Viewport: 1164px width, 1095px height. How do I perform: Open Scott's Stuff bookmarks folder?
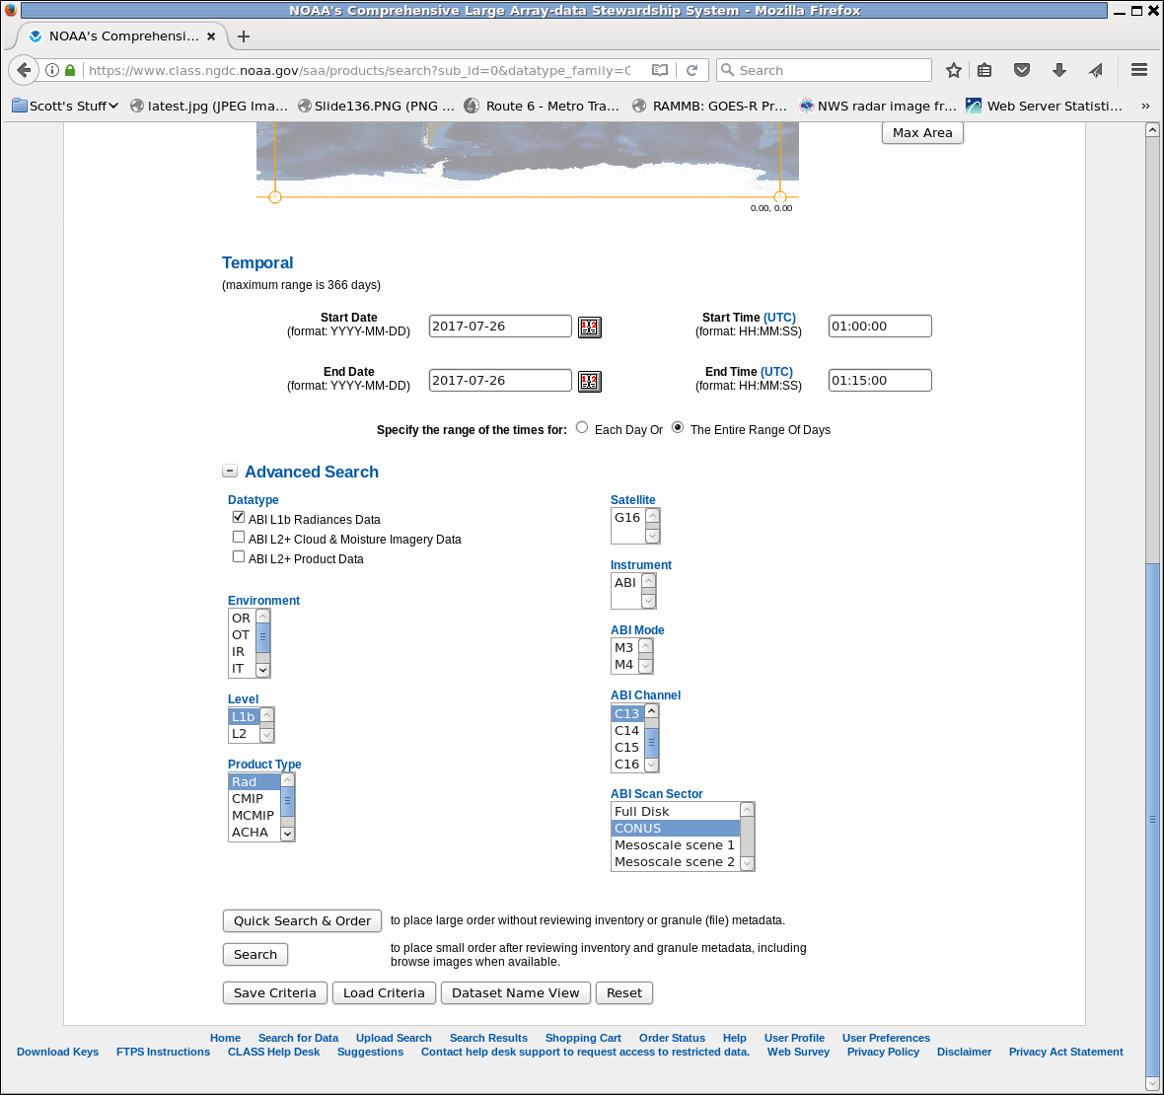pos(65,106)
